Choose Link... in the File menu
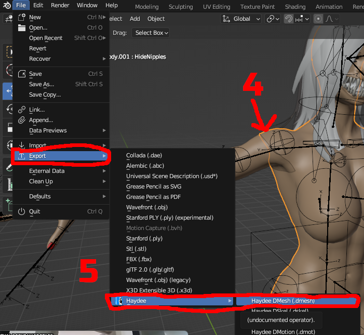Image resolution: width=364 pixels, height=335 pixels. pyautogui.click(x=61, y=110)
